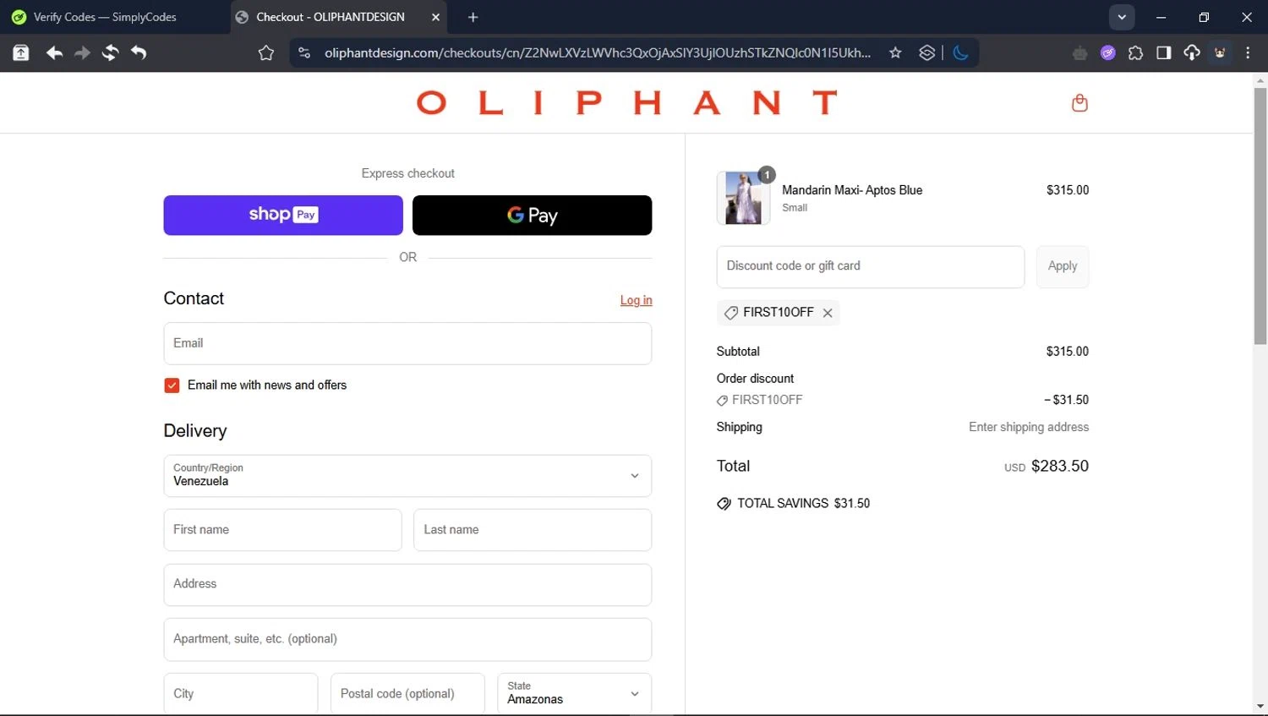This screenshot has width=1268, height=716.
Task: Click the FIRST10OFF order discount line
Action: point(760,400)
